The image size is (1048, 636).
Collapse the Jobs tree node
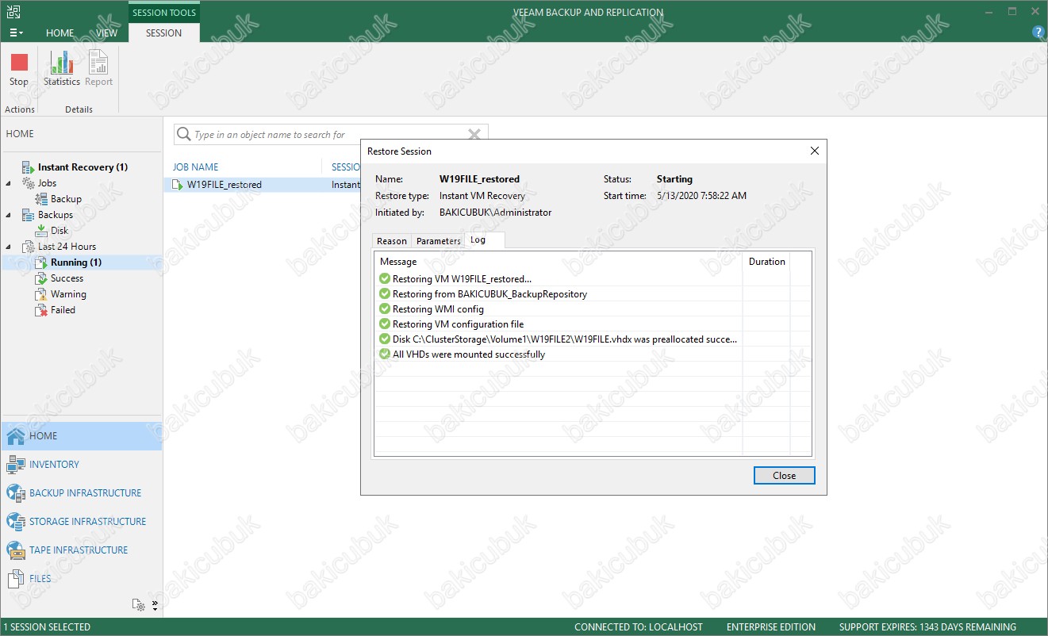9,183
